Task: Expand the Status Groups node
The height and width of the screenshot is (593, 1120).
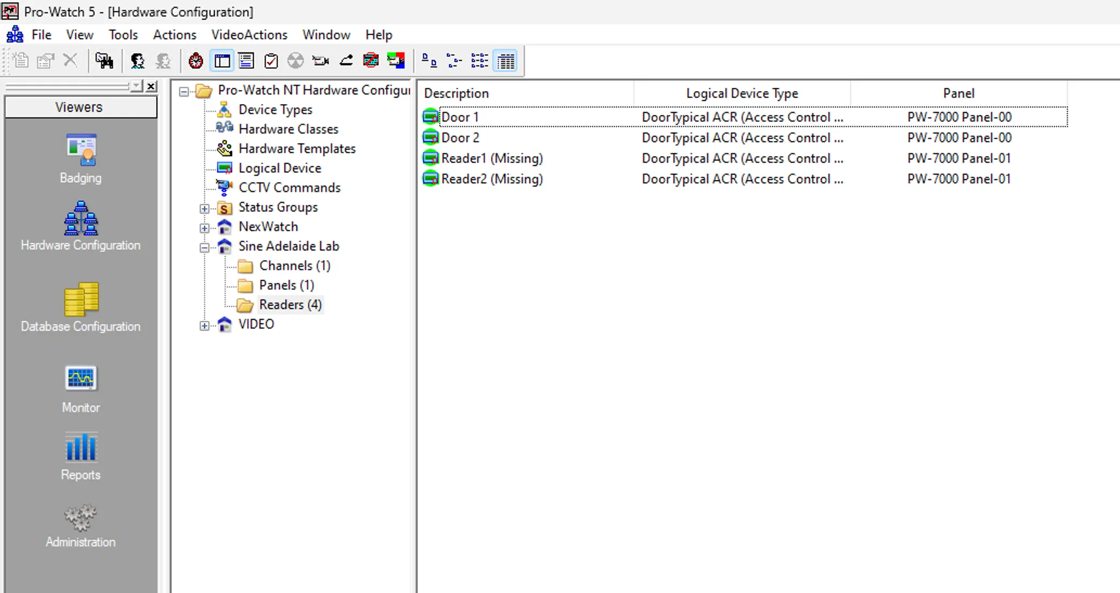Action: coord(204,209)
